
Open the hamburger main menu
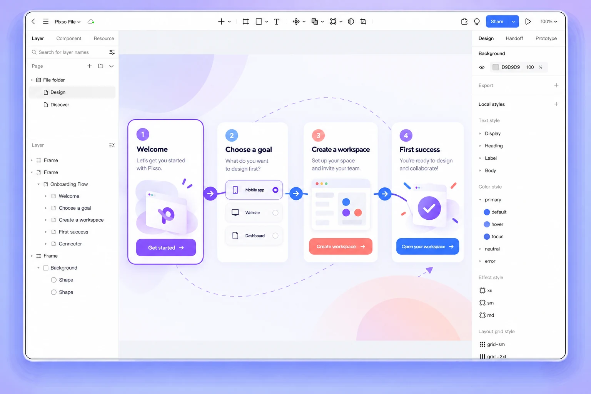coord(46,22)
